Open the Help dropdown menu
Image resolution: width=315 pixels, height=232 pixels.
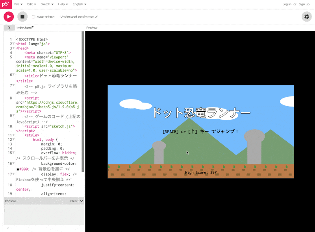[63, 4]
